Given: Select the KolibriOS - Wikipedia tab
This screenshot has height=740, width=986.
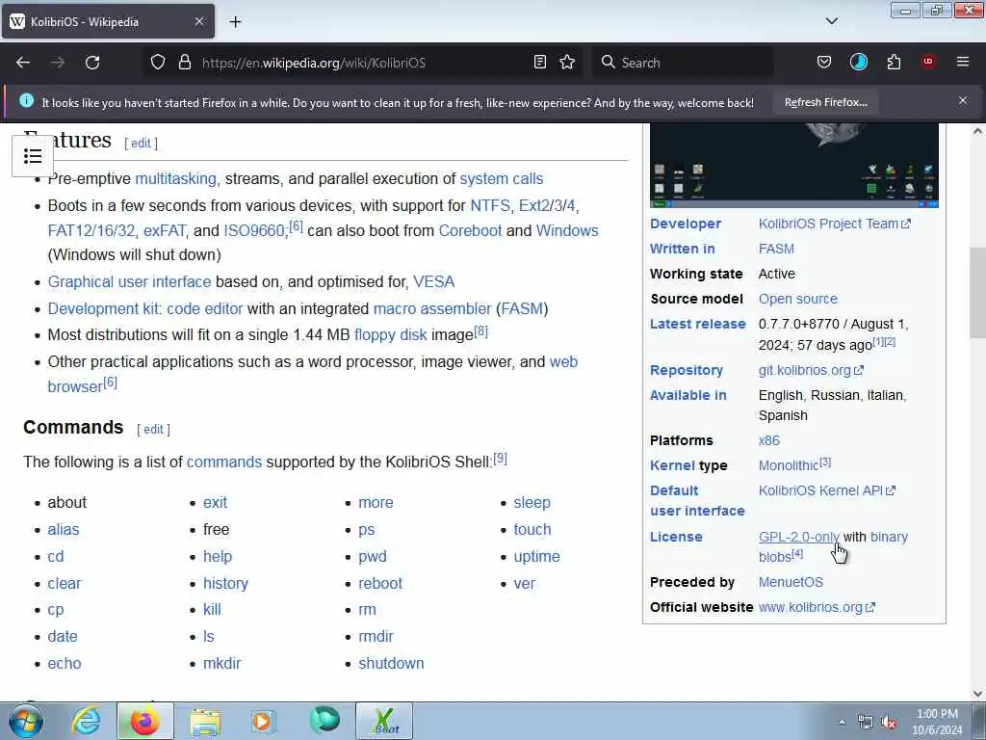Looking at the screenshot, I should [x=108, y=22].
